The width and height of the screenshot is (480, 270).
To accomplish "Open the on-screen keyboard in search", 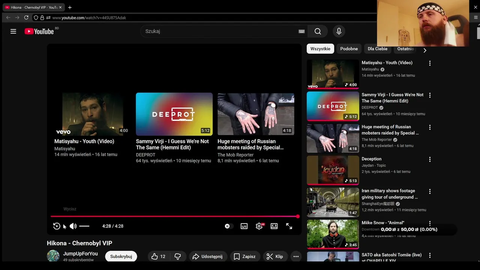I will (301, 31).
